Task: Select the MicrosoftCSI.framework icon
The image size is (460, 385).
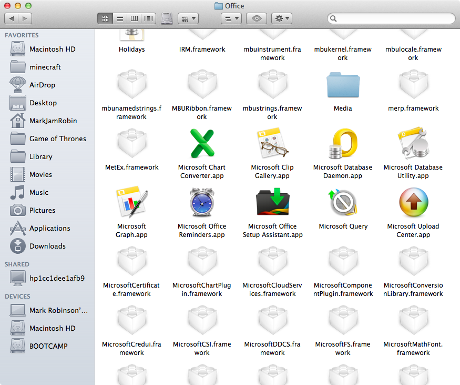Action: tap(202, 320)
